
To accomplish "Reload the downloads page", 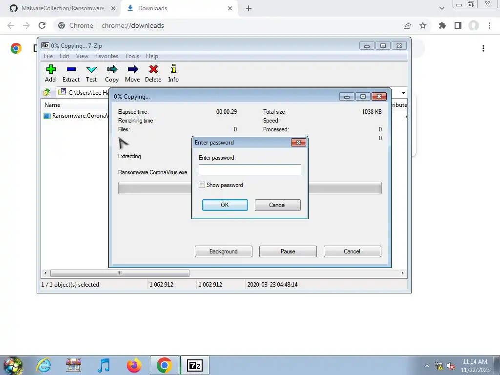I will [42, 25].
